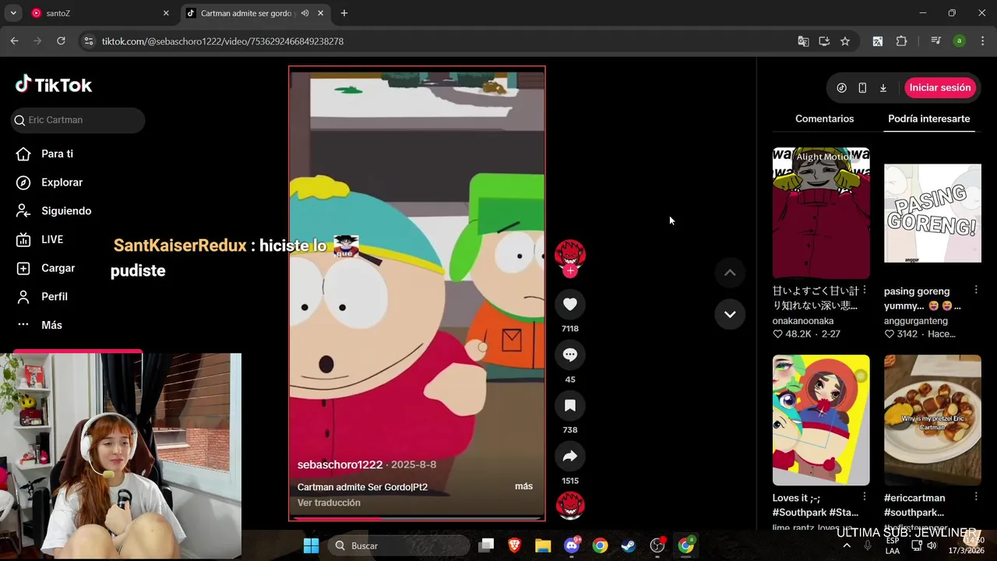Click the phone app icon in top pill
This screenshot has height=561, width=997.
pos(862,88)
